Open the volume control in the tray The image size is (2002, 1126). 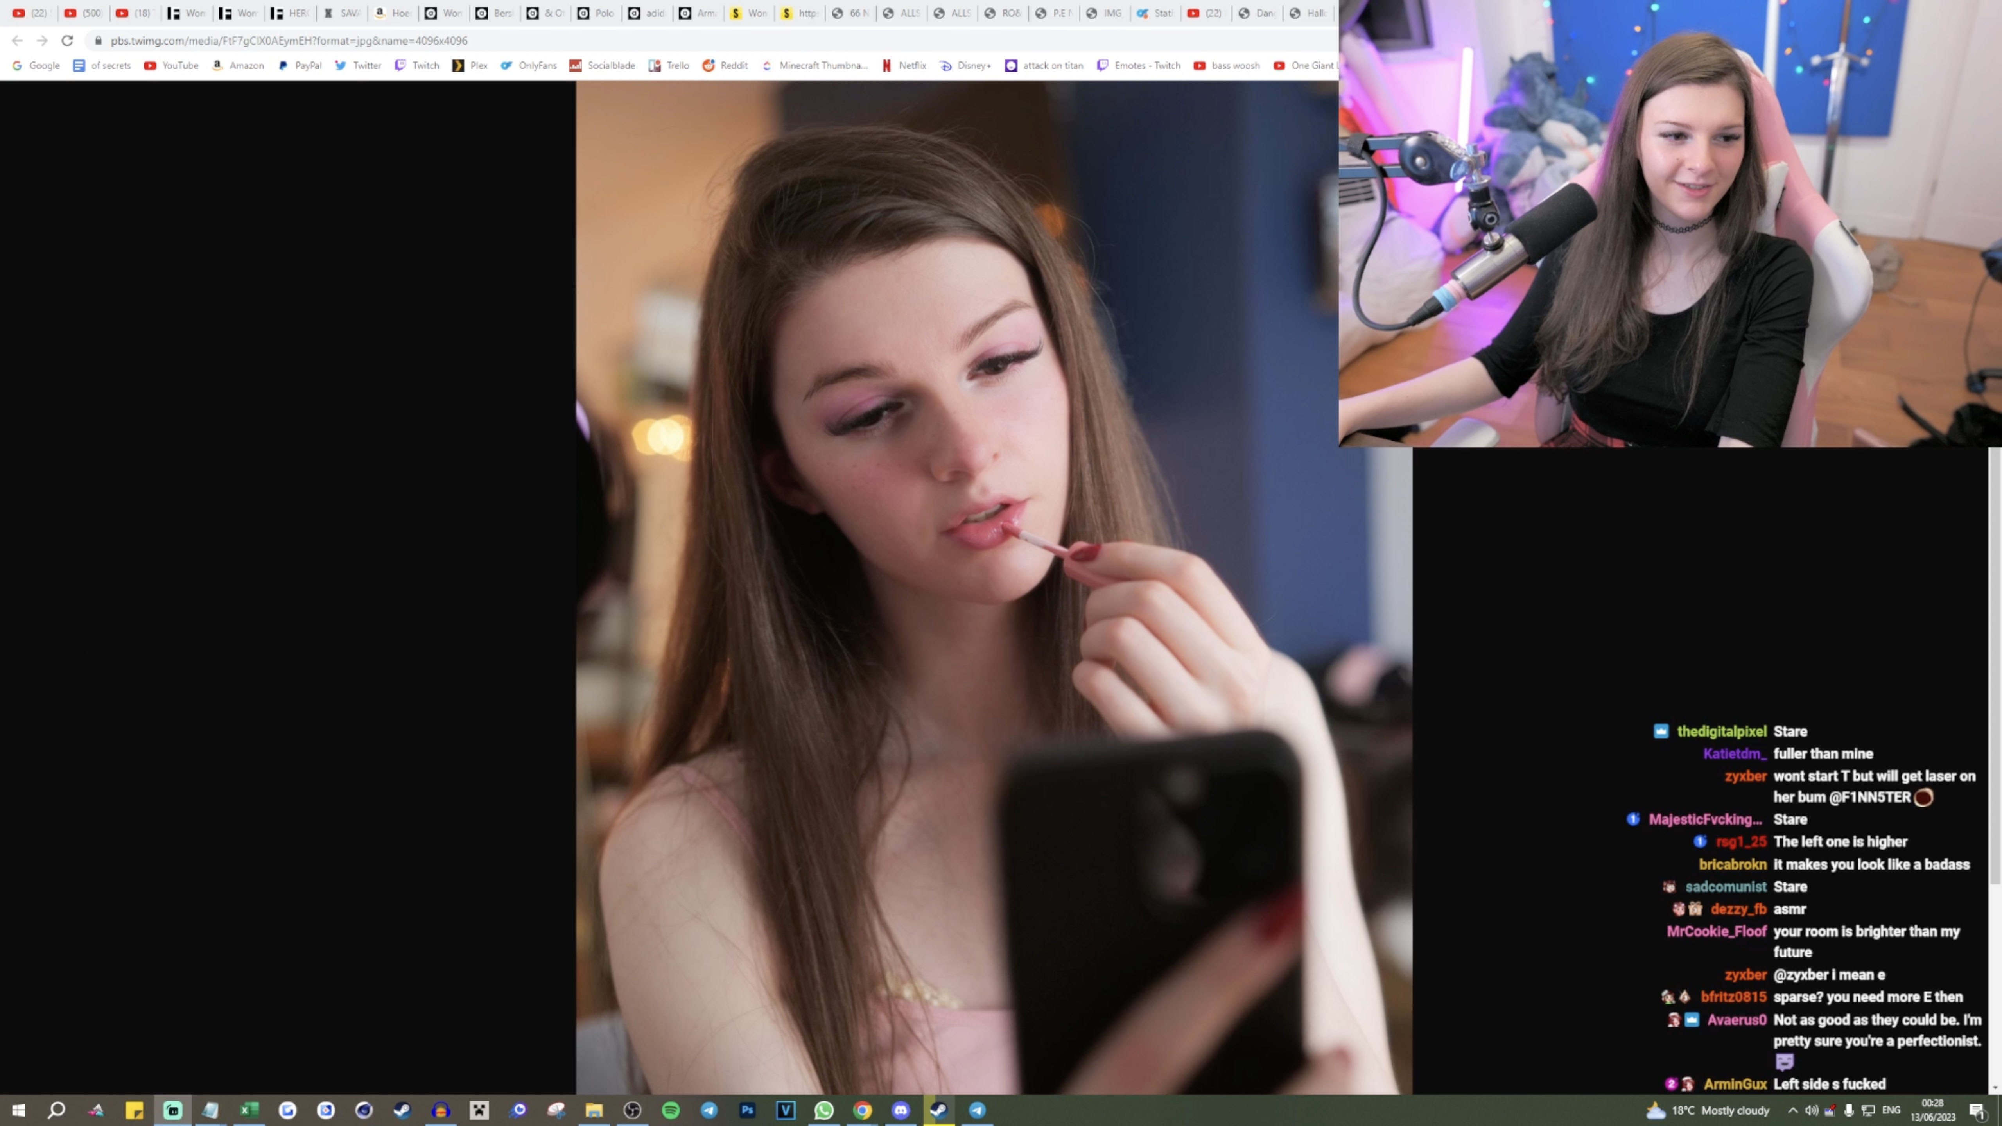[x=1812, y=1110]
